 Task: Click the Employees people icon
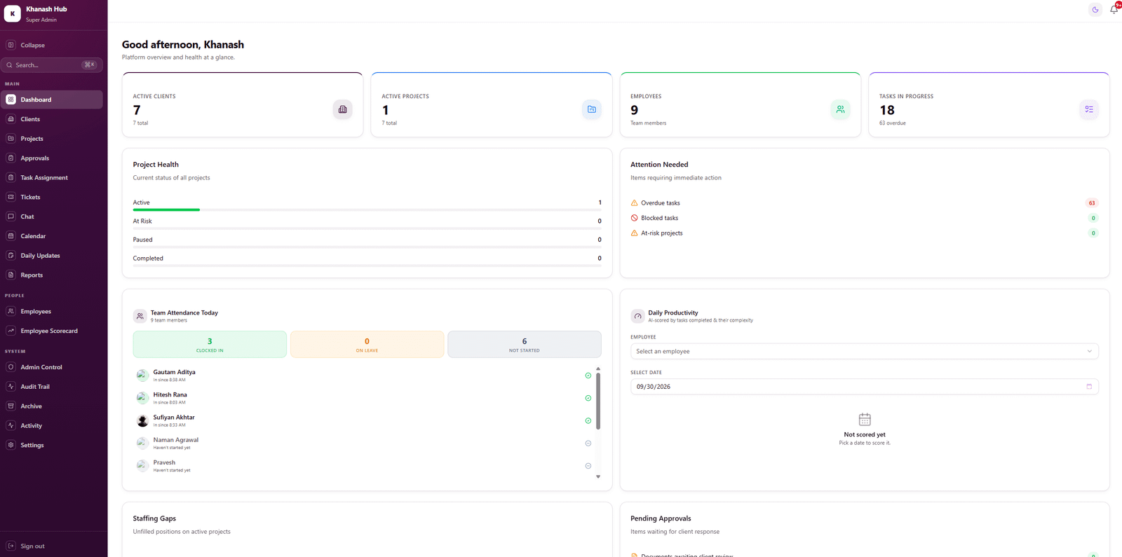click(x=840, y=109)
